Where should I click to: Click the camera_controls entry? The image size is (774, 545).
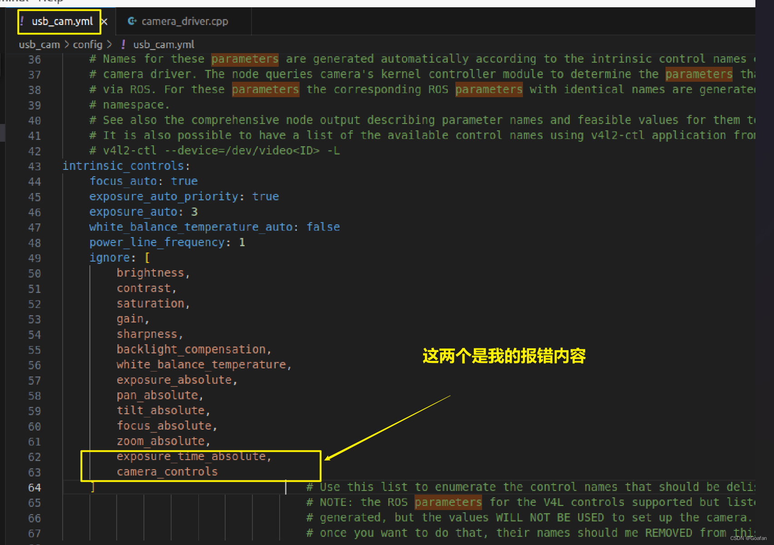tap(167, 472)
